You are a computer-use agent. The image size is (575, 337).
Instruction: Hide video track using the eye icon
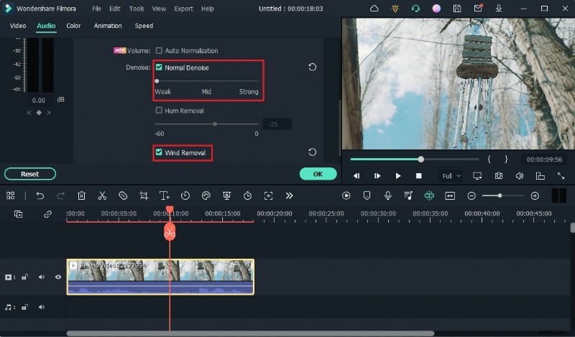point(58,277)
